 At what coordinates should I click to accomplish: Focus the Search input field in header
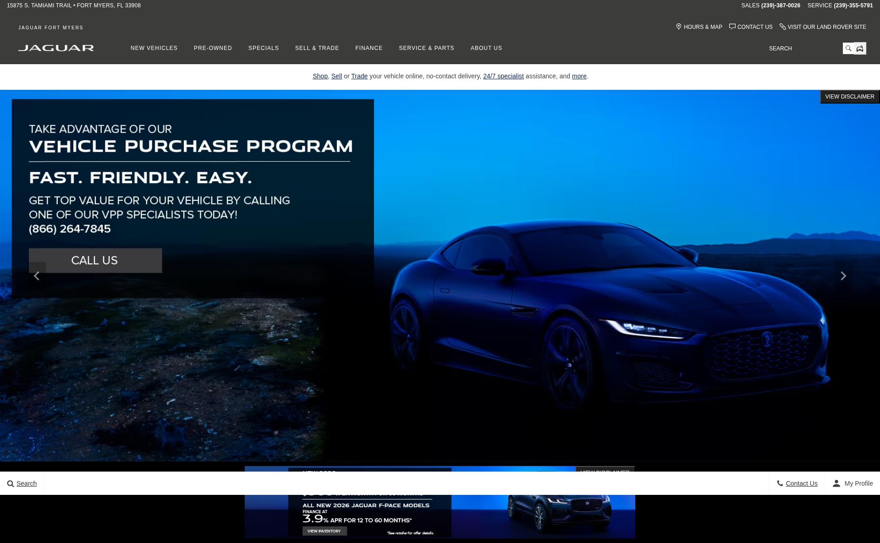pyautogui.click(x=804, y=49)
